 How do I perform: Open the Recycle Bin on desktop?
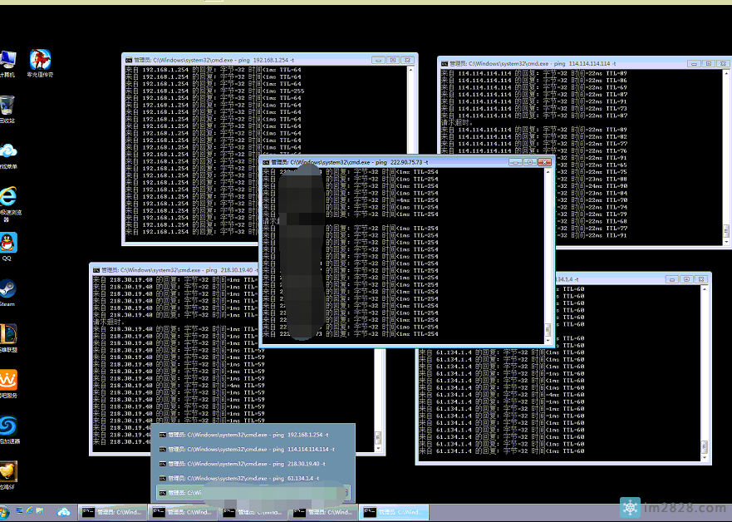click(7, 106)
